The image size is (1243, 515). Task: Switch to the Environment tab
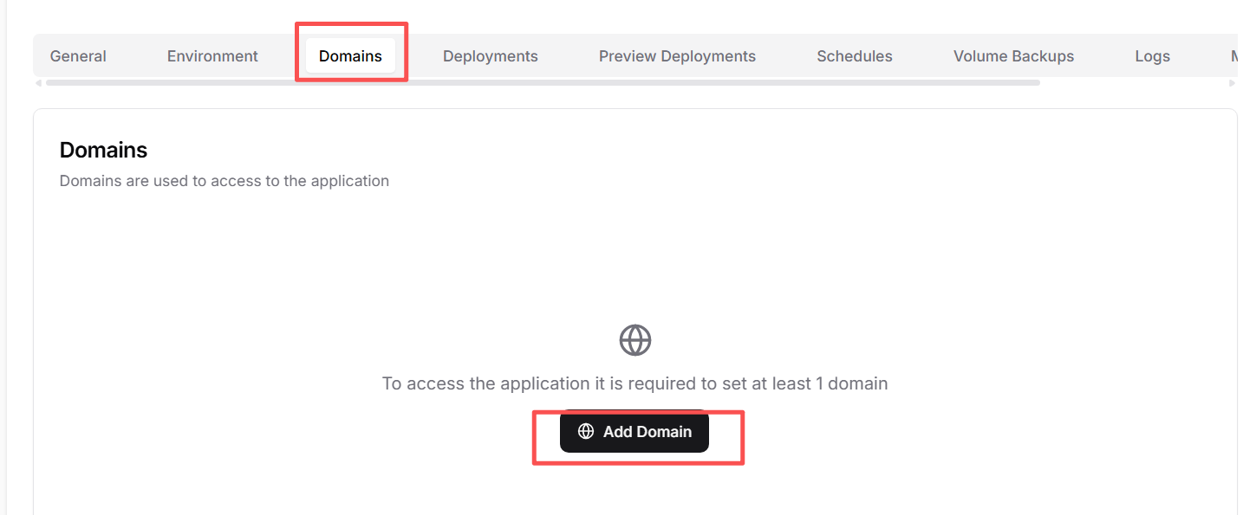pos(212,56)
